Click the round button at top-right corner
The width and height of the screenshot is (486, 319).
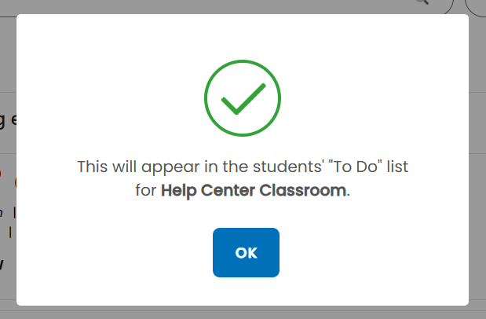click(476, 5)
